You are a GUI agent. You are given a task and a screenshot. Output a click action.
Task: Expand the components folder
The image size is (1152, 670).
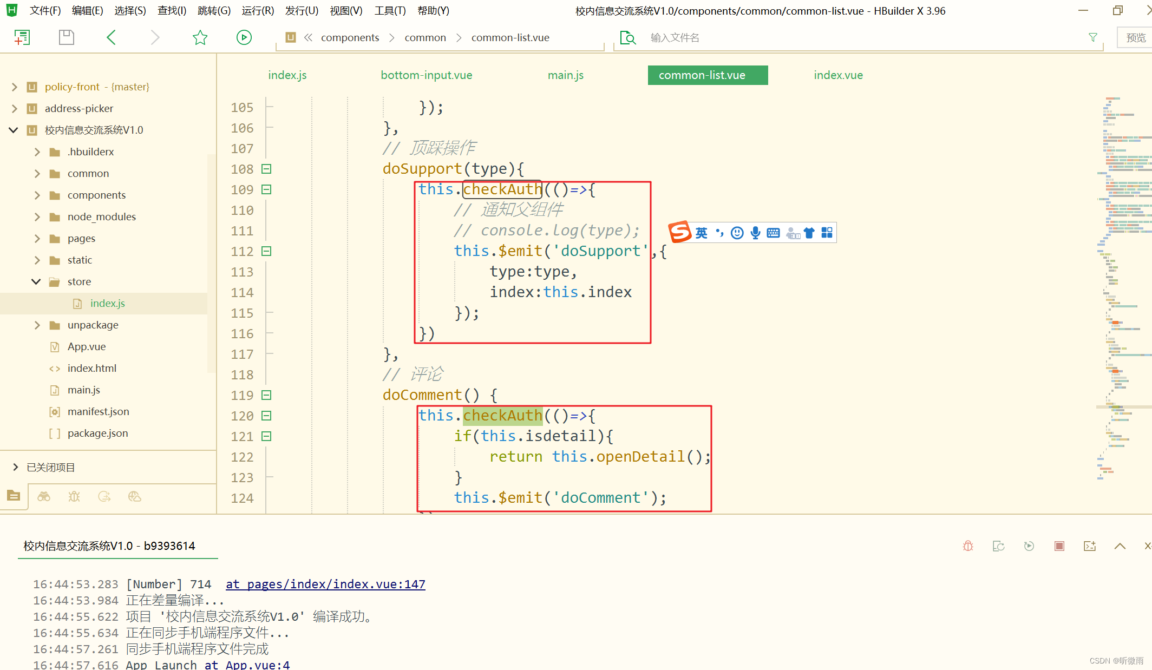coord(37,195)
